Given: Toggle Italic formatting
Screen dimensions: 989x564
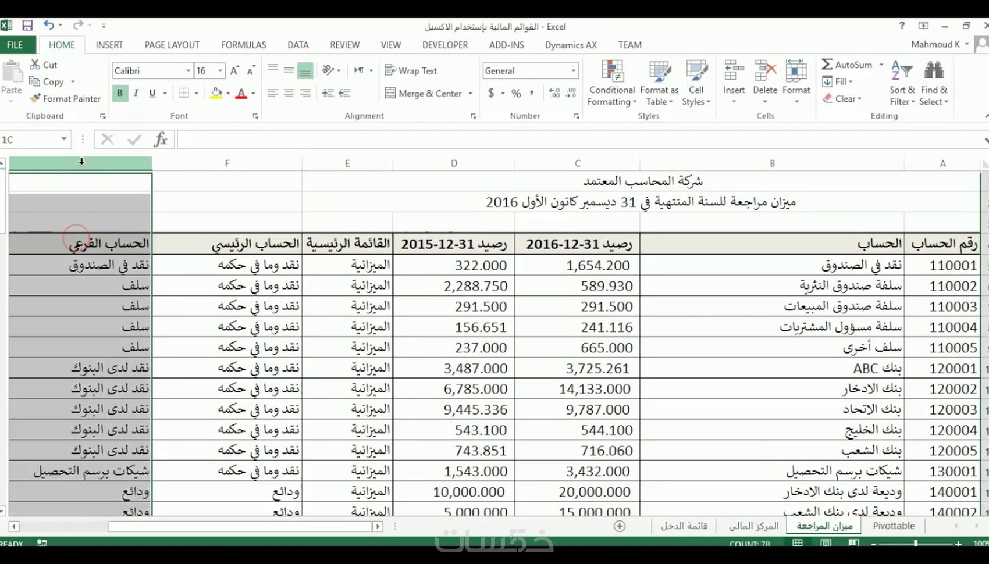Looking at the screenshot, I should [x=136, y=93].
